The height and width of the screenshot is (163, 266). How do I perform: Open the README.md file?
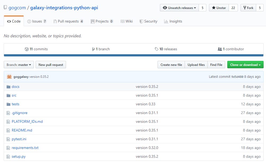[22, 130]
